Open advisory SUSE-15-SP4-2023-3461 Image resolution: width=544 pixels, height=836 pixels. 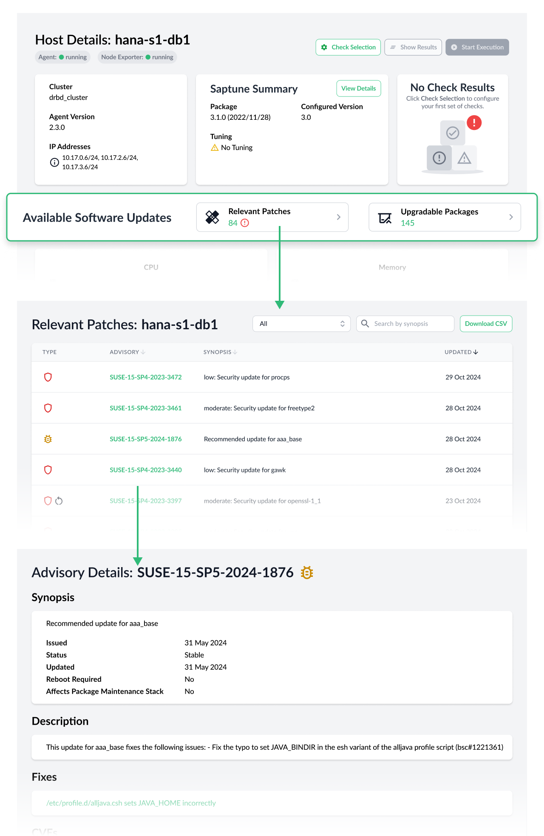(146, 408)
